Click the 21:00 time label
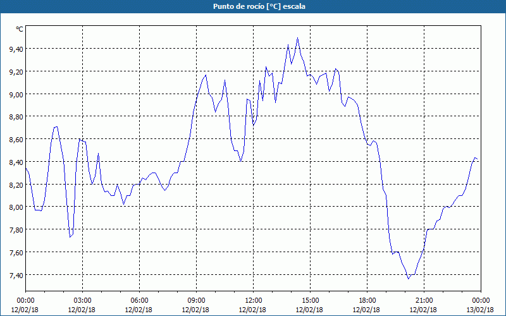This screenshot has height=316, width=506. click(424, 301)
